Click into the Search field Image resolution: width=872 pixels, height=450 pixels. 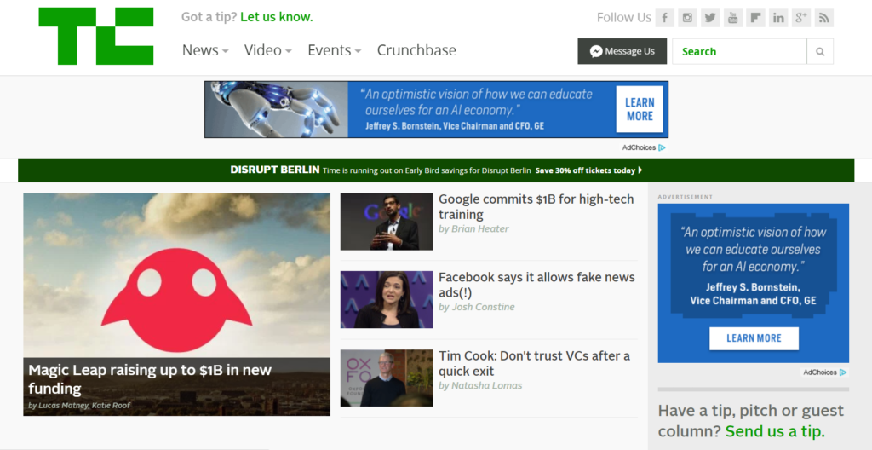[x=739, y=51]
